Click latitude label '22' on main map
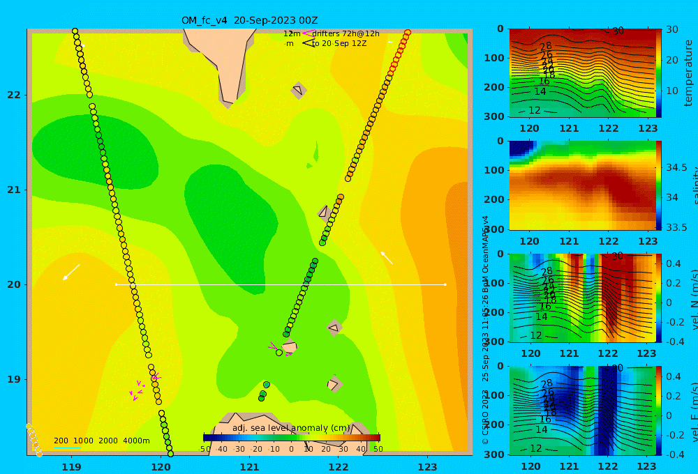This screenshot has height=474, width=698. (14, 95)
